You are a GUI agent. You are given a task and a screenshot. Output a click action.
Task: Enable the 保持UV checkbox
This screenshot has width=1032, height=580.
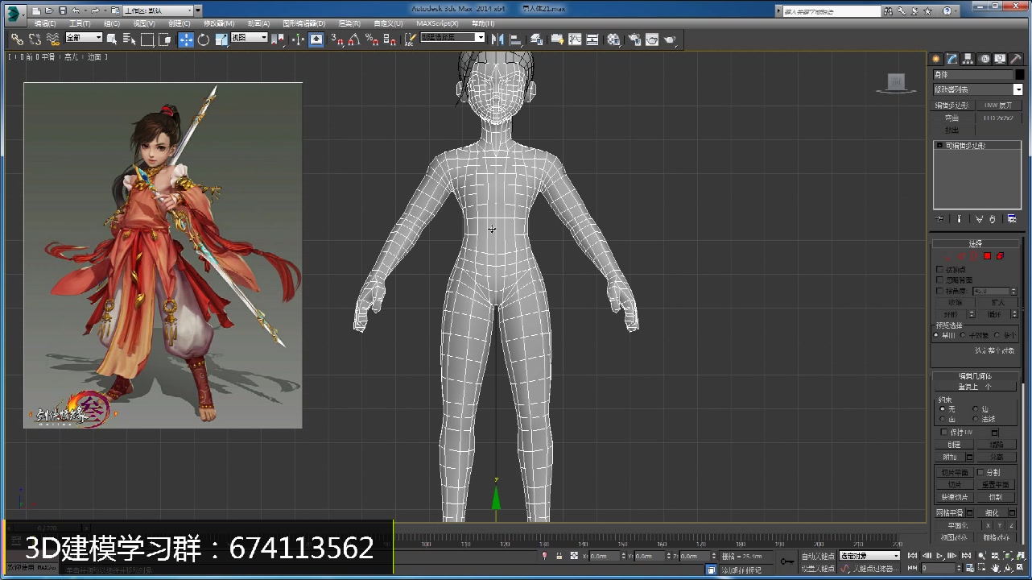coord(944,432)
